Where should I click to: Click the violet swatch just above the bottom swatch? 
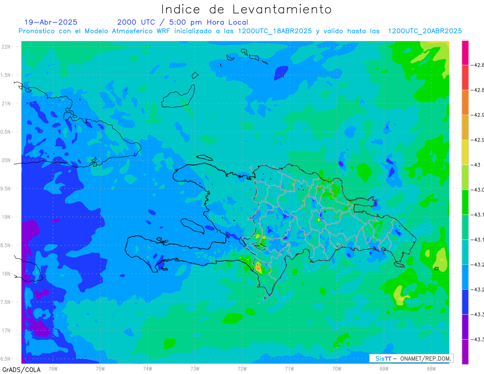(x=465, y=327)
